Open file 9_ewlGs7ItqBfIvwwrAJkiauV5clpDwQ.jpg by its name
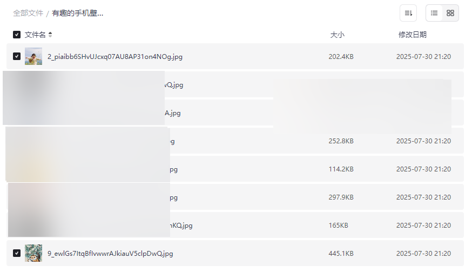This screenshot has height=278, width=472. [110, 254]
